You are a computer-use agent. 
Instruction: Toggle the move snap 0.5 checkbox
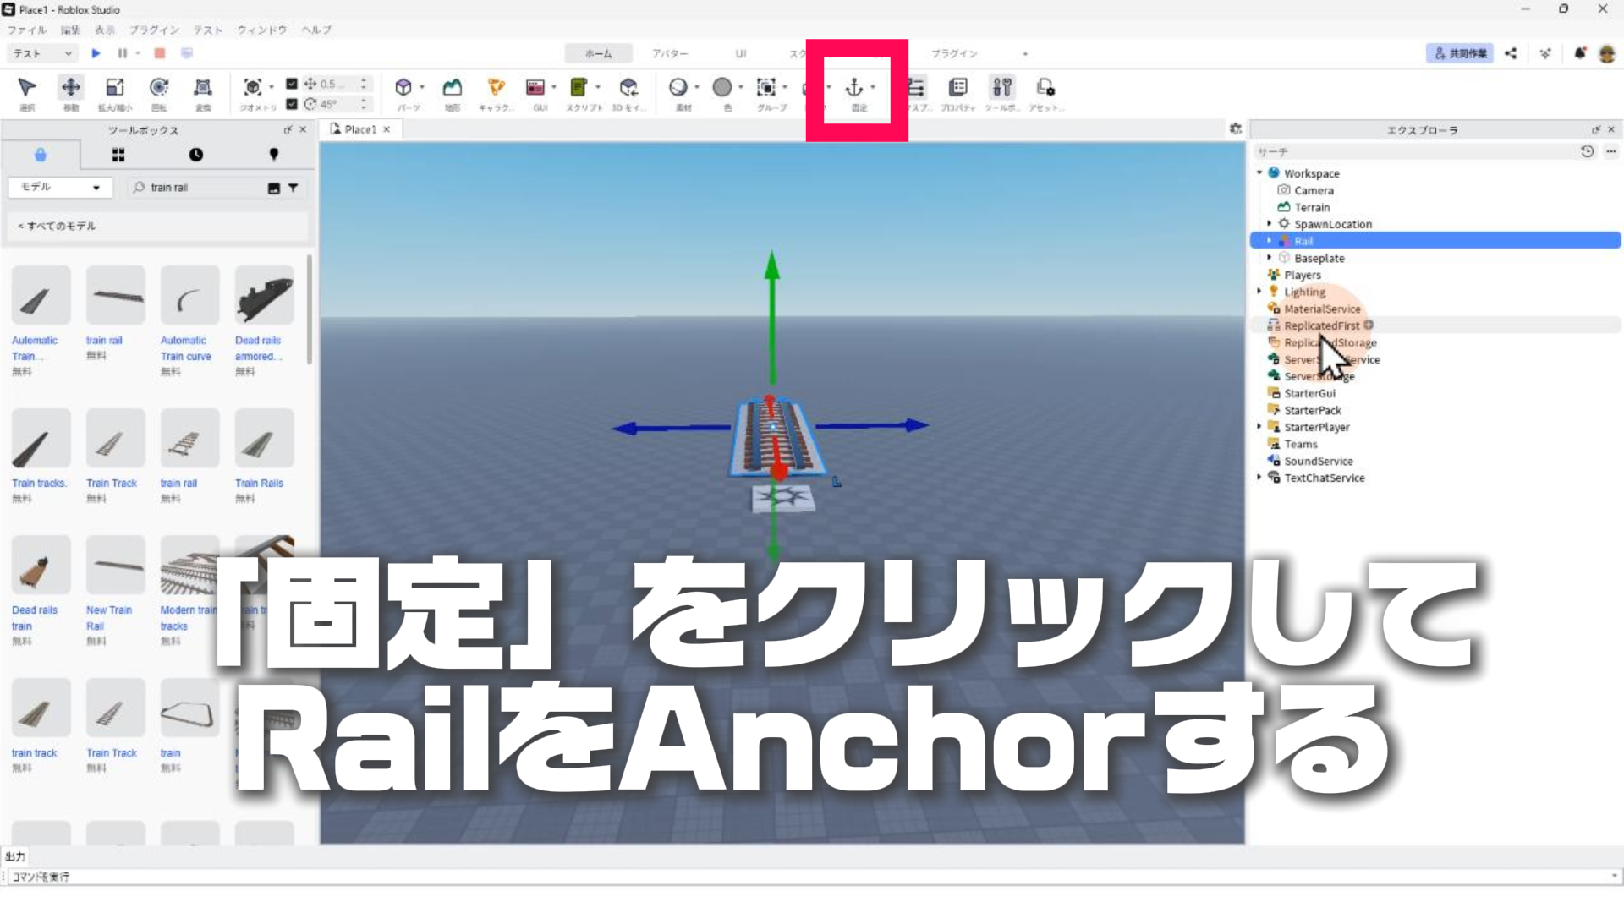[292, 84]
